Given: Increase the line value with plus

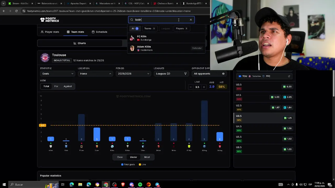Looking at the screenshot, I should tap(204, 87).
